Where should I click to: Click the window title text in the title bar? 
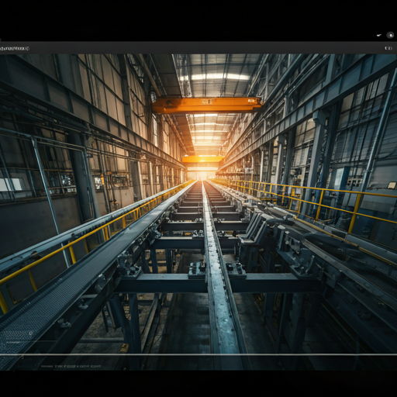(14, 48)
